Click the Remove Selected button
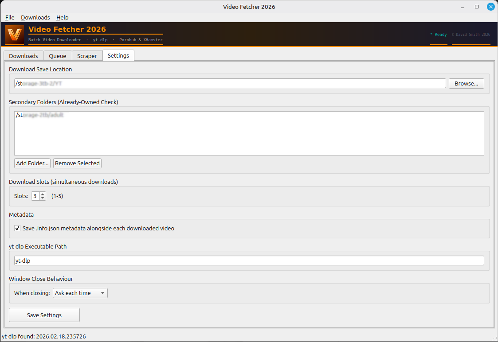 (77, 163)
